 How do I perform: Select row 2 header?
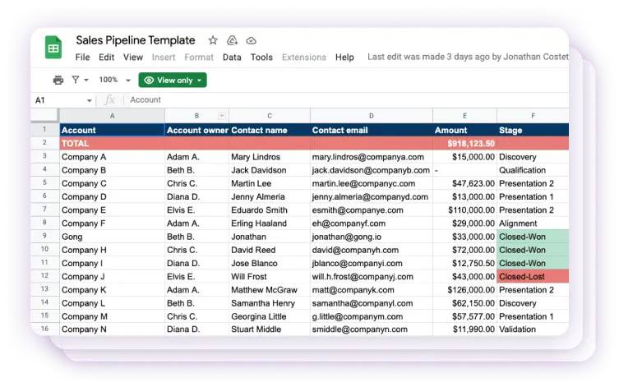click(44, 143)
